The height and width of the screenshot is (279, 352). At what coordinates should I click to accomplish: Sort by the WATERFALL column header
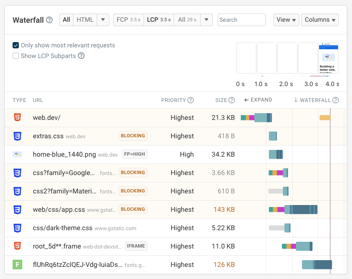pyautogui.click(x=315, y=100)
